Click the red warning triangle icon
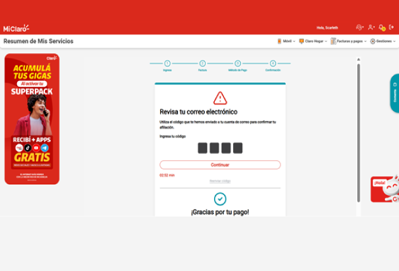 (x=220, y=98)
